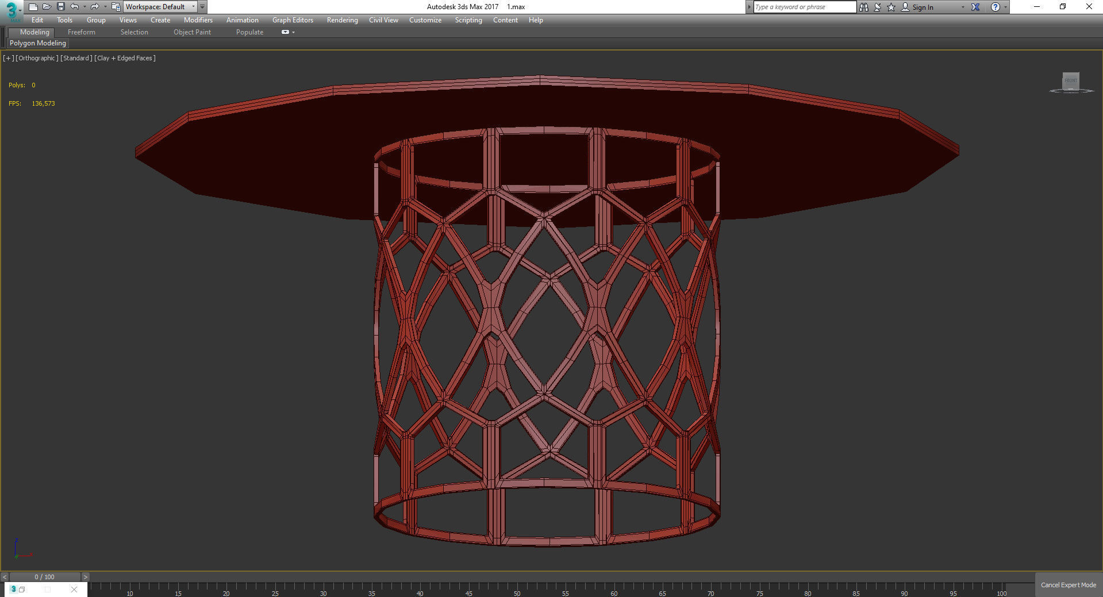
Task: Open the Scripting menu
Action: click(x=468, y=20)
